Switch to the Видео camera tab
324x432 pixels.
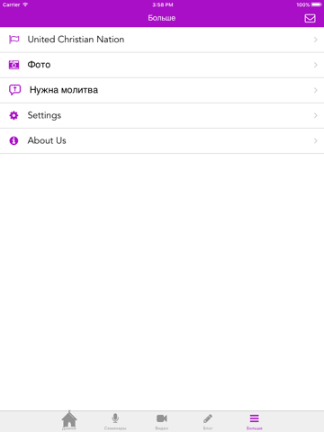click(x=162, y=421)
